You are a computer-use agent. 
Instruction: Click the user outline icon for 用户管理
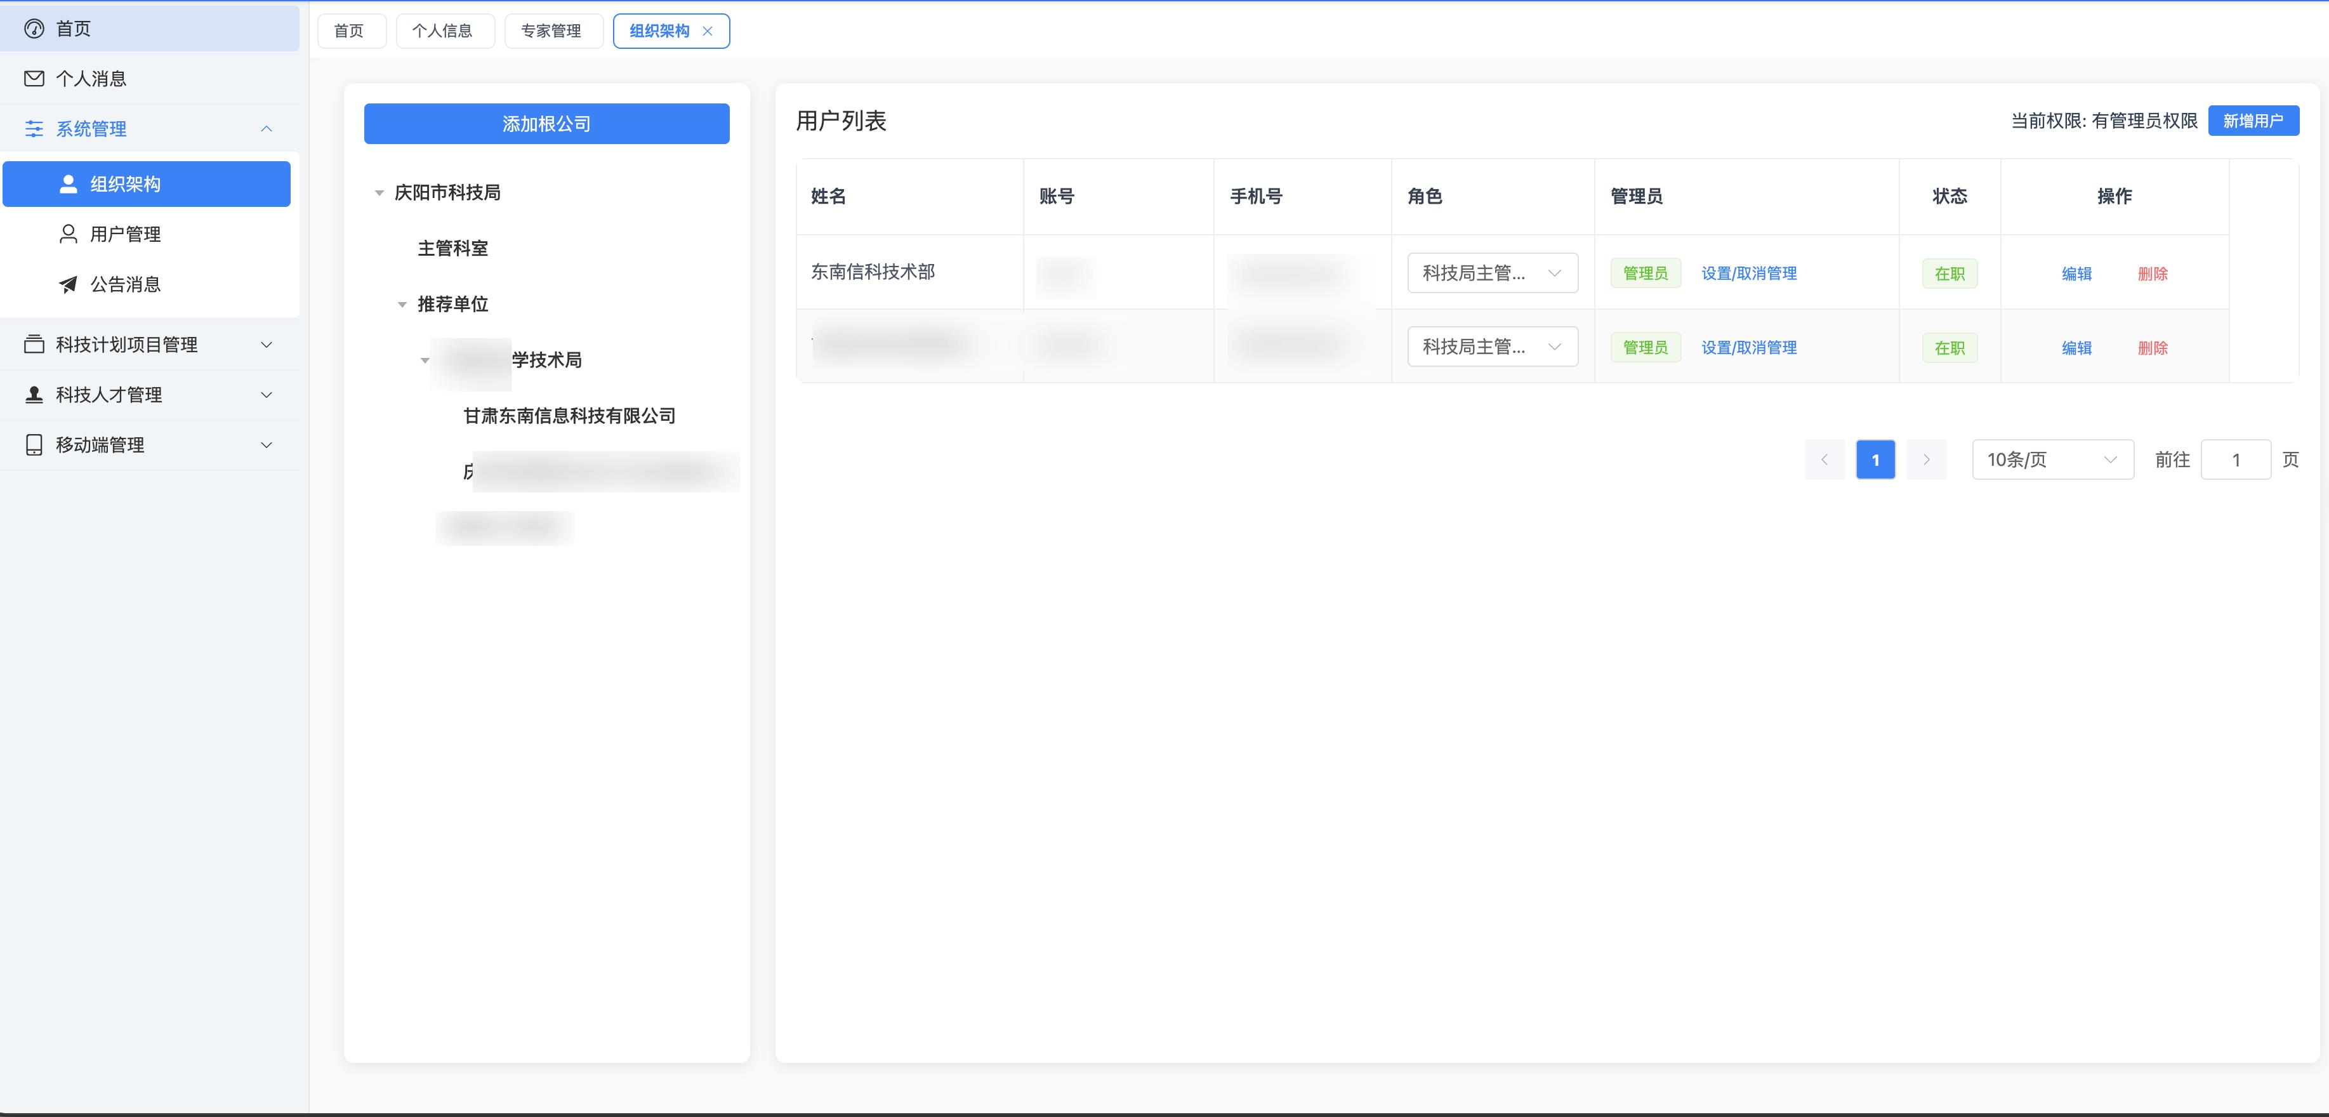68,234
